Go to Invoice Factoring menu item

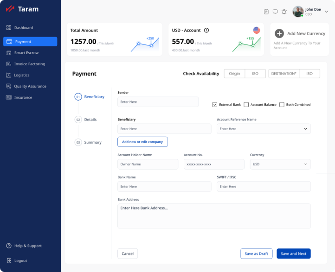pos(29,64)
